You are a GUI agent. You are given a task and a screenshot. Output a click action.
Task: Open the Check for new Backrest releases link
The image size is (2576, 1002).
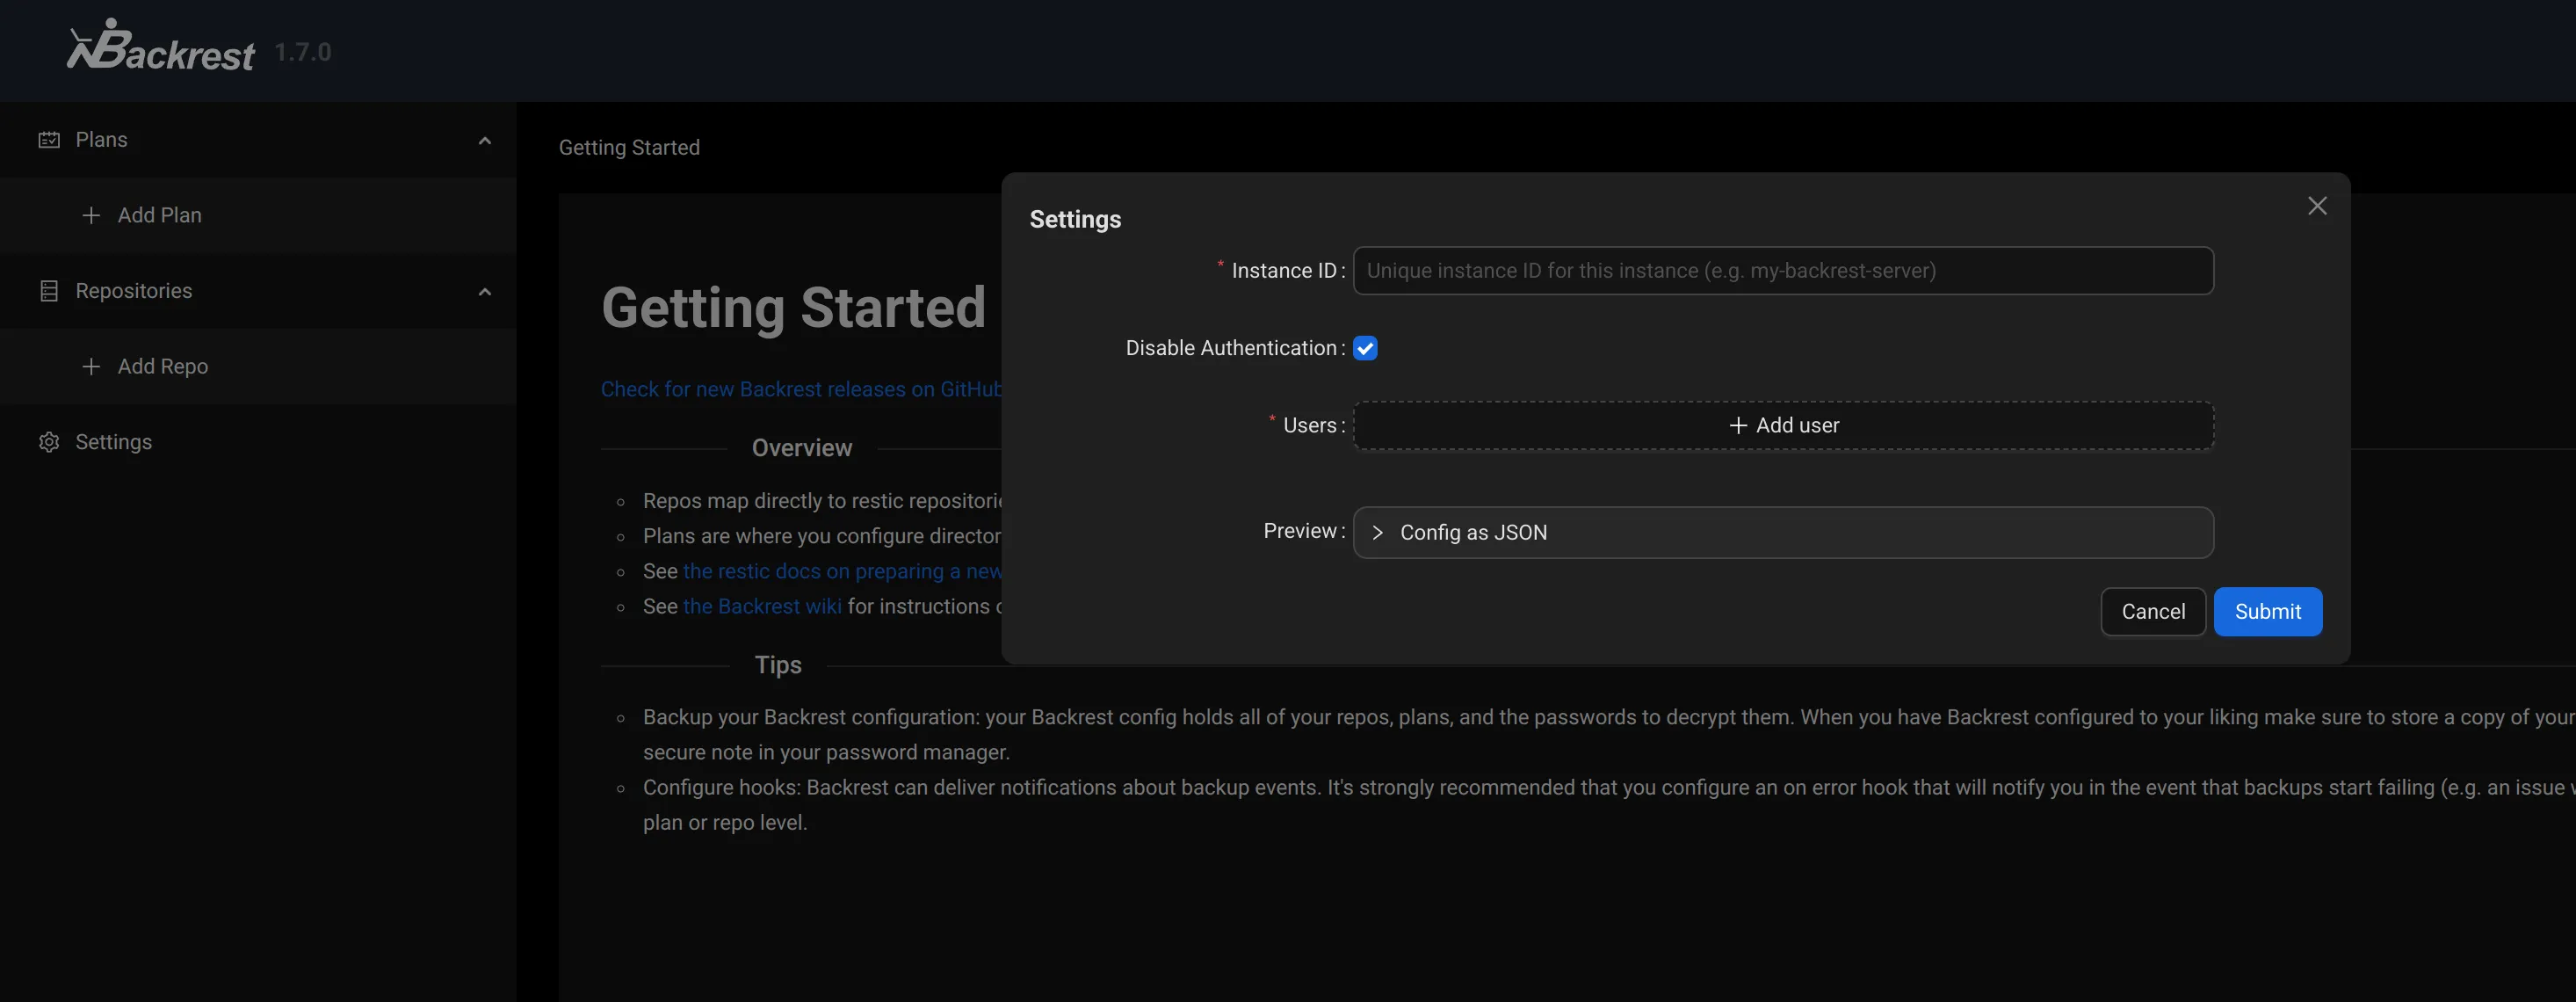801,389
